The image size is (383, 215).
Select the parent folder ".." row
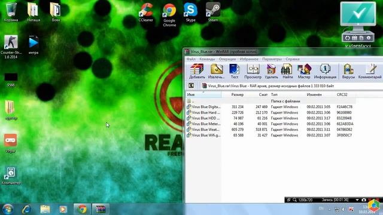click(x=270, y=101)
